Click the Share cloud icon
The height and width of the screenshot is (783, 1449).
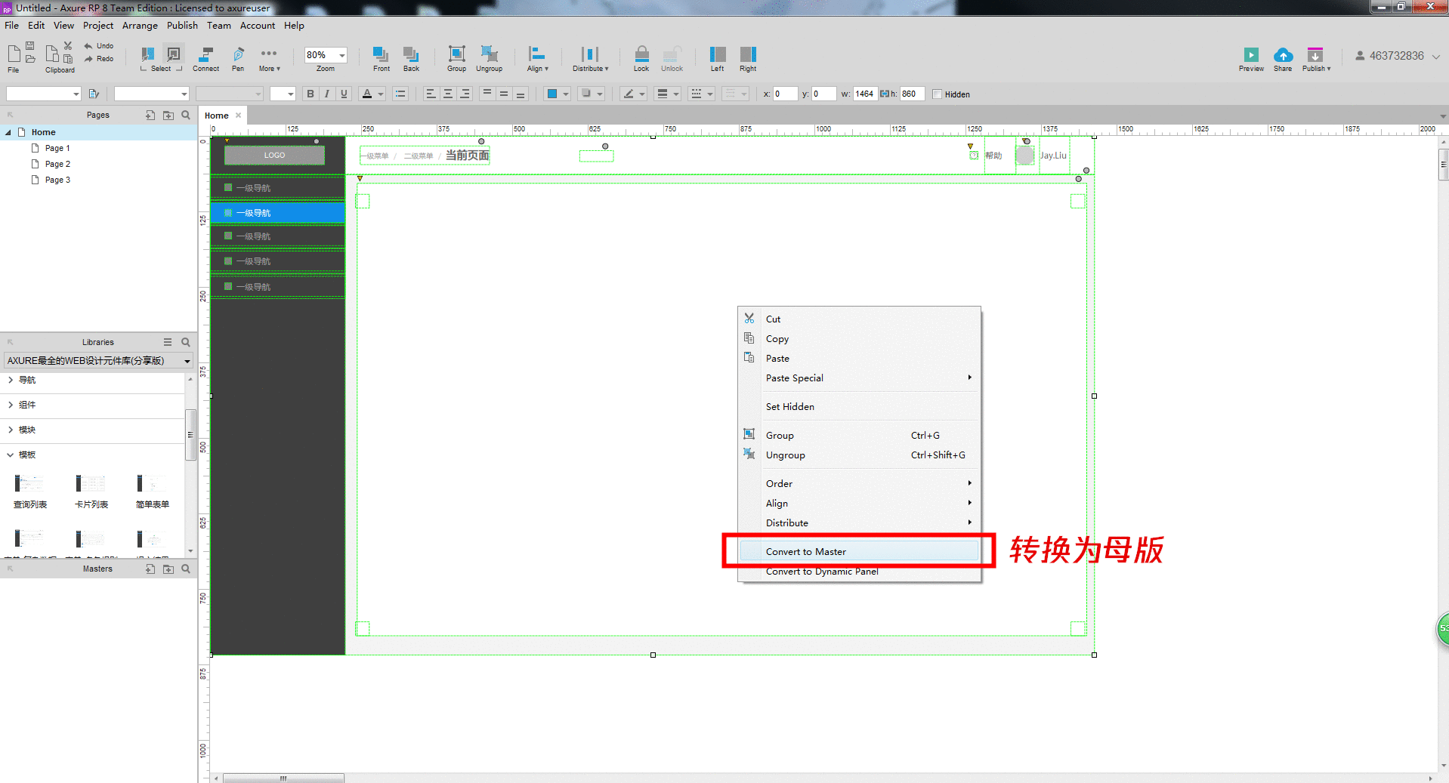[1283, 55]
